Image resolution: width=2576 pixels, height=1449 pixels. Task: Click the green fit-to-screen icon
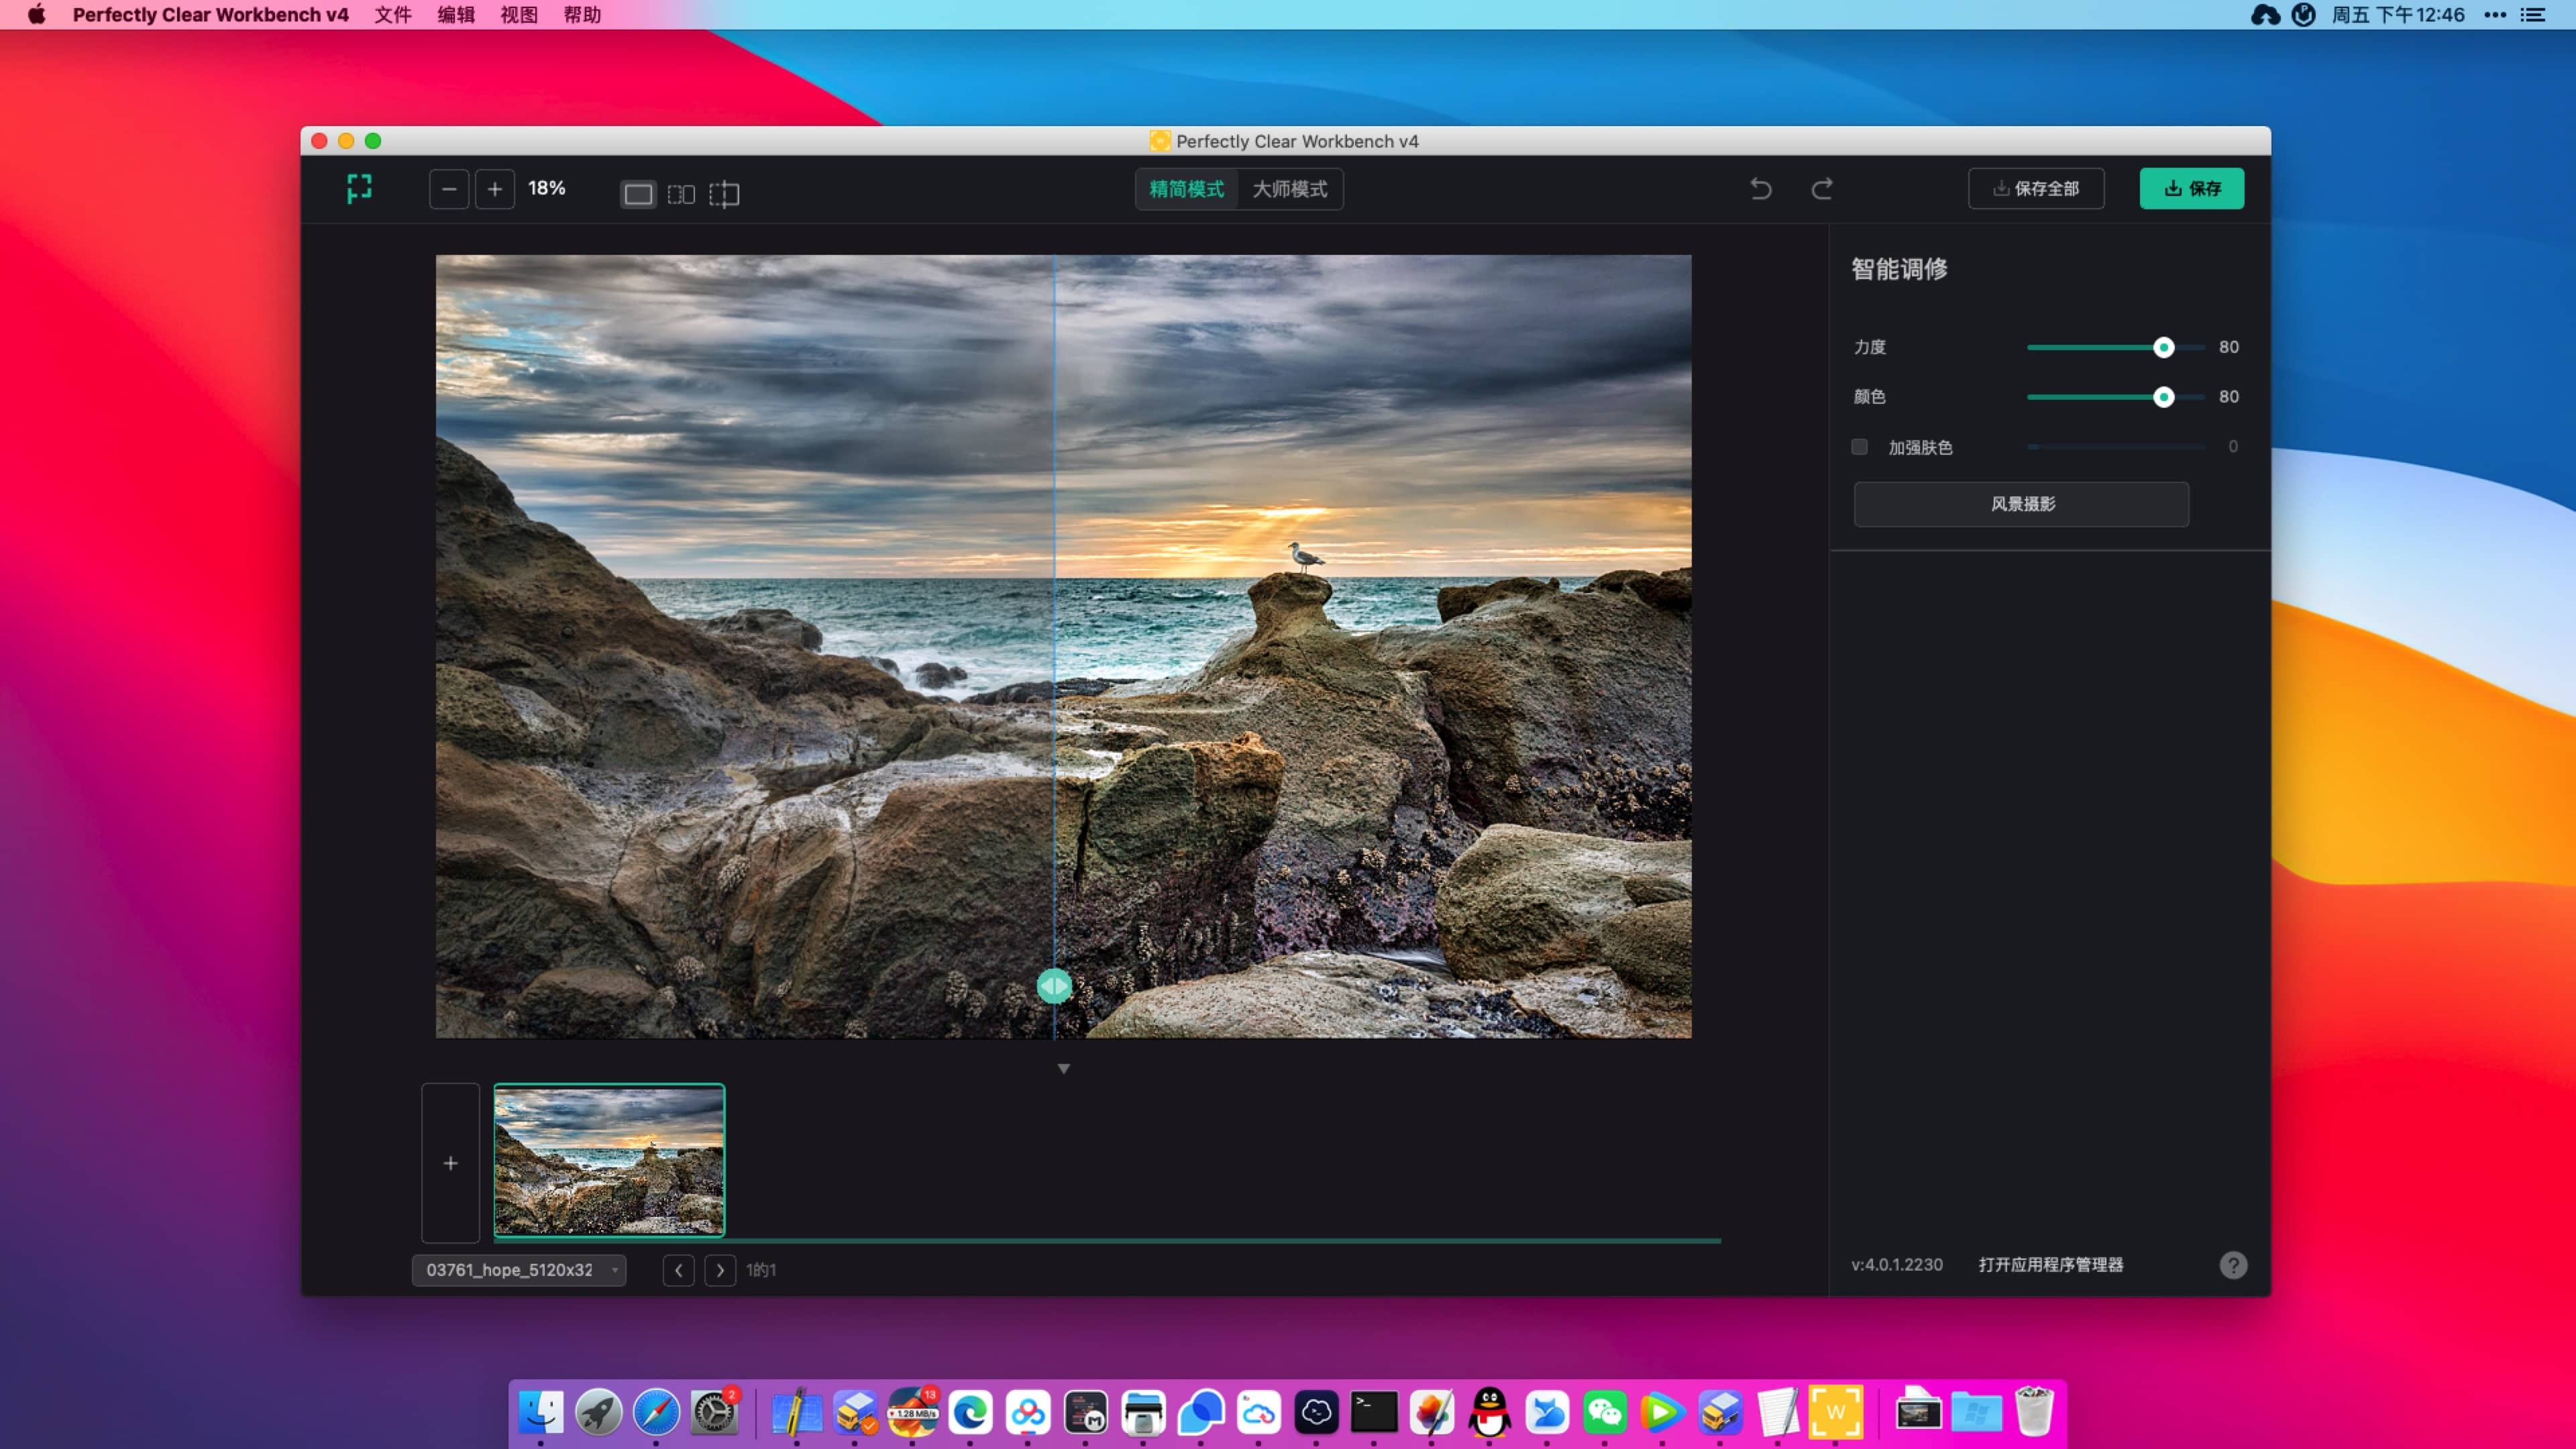tap(359, 188)
